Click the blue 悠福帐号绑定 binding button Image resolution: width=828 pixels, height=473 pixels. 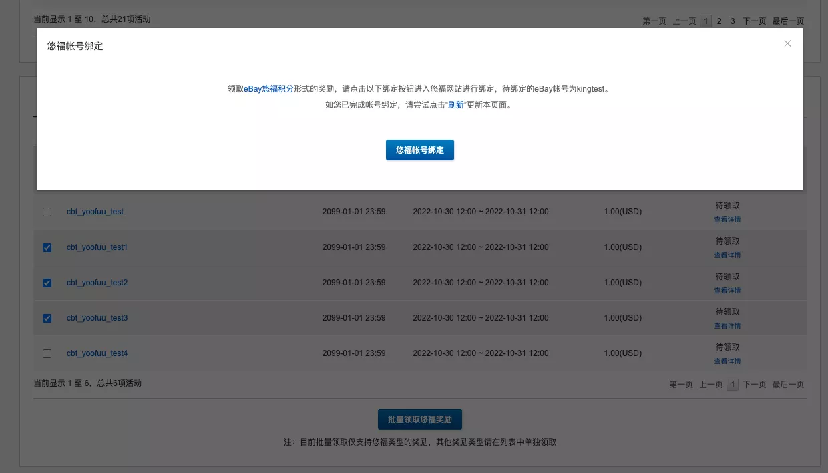pos(419,150)
